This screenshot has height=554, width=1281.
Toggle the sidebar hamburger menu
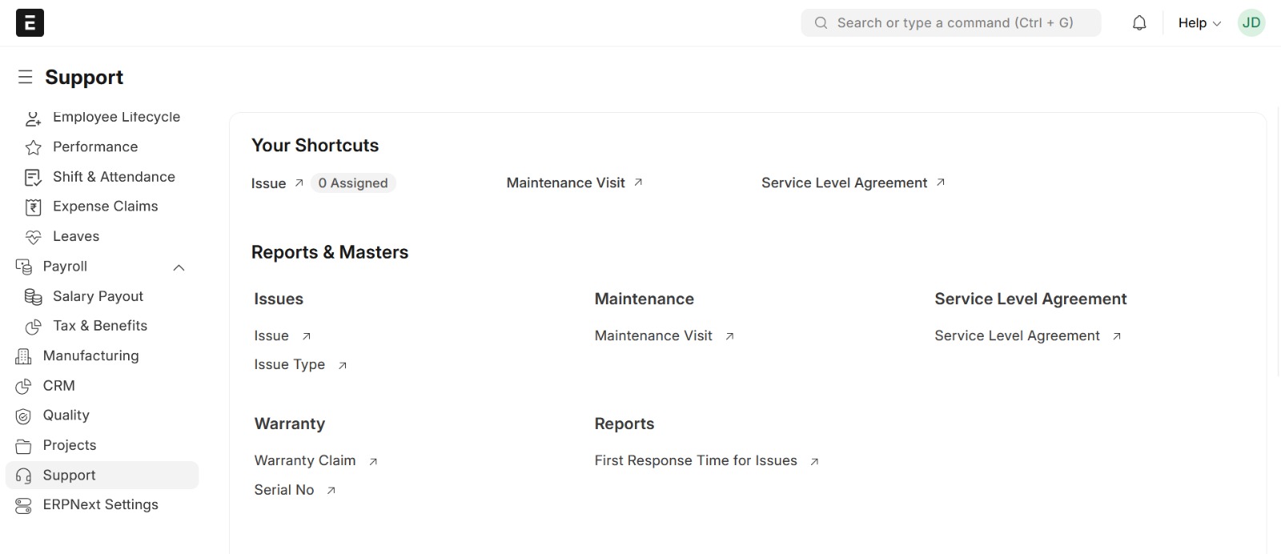pos(26,77)
